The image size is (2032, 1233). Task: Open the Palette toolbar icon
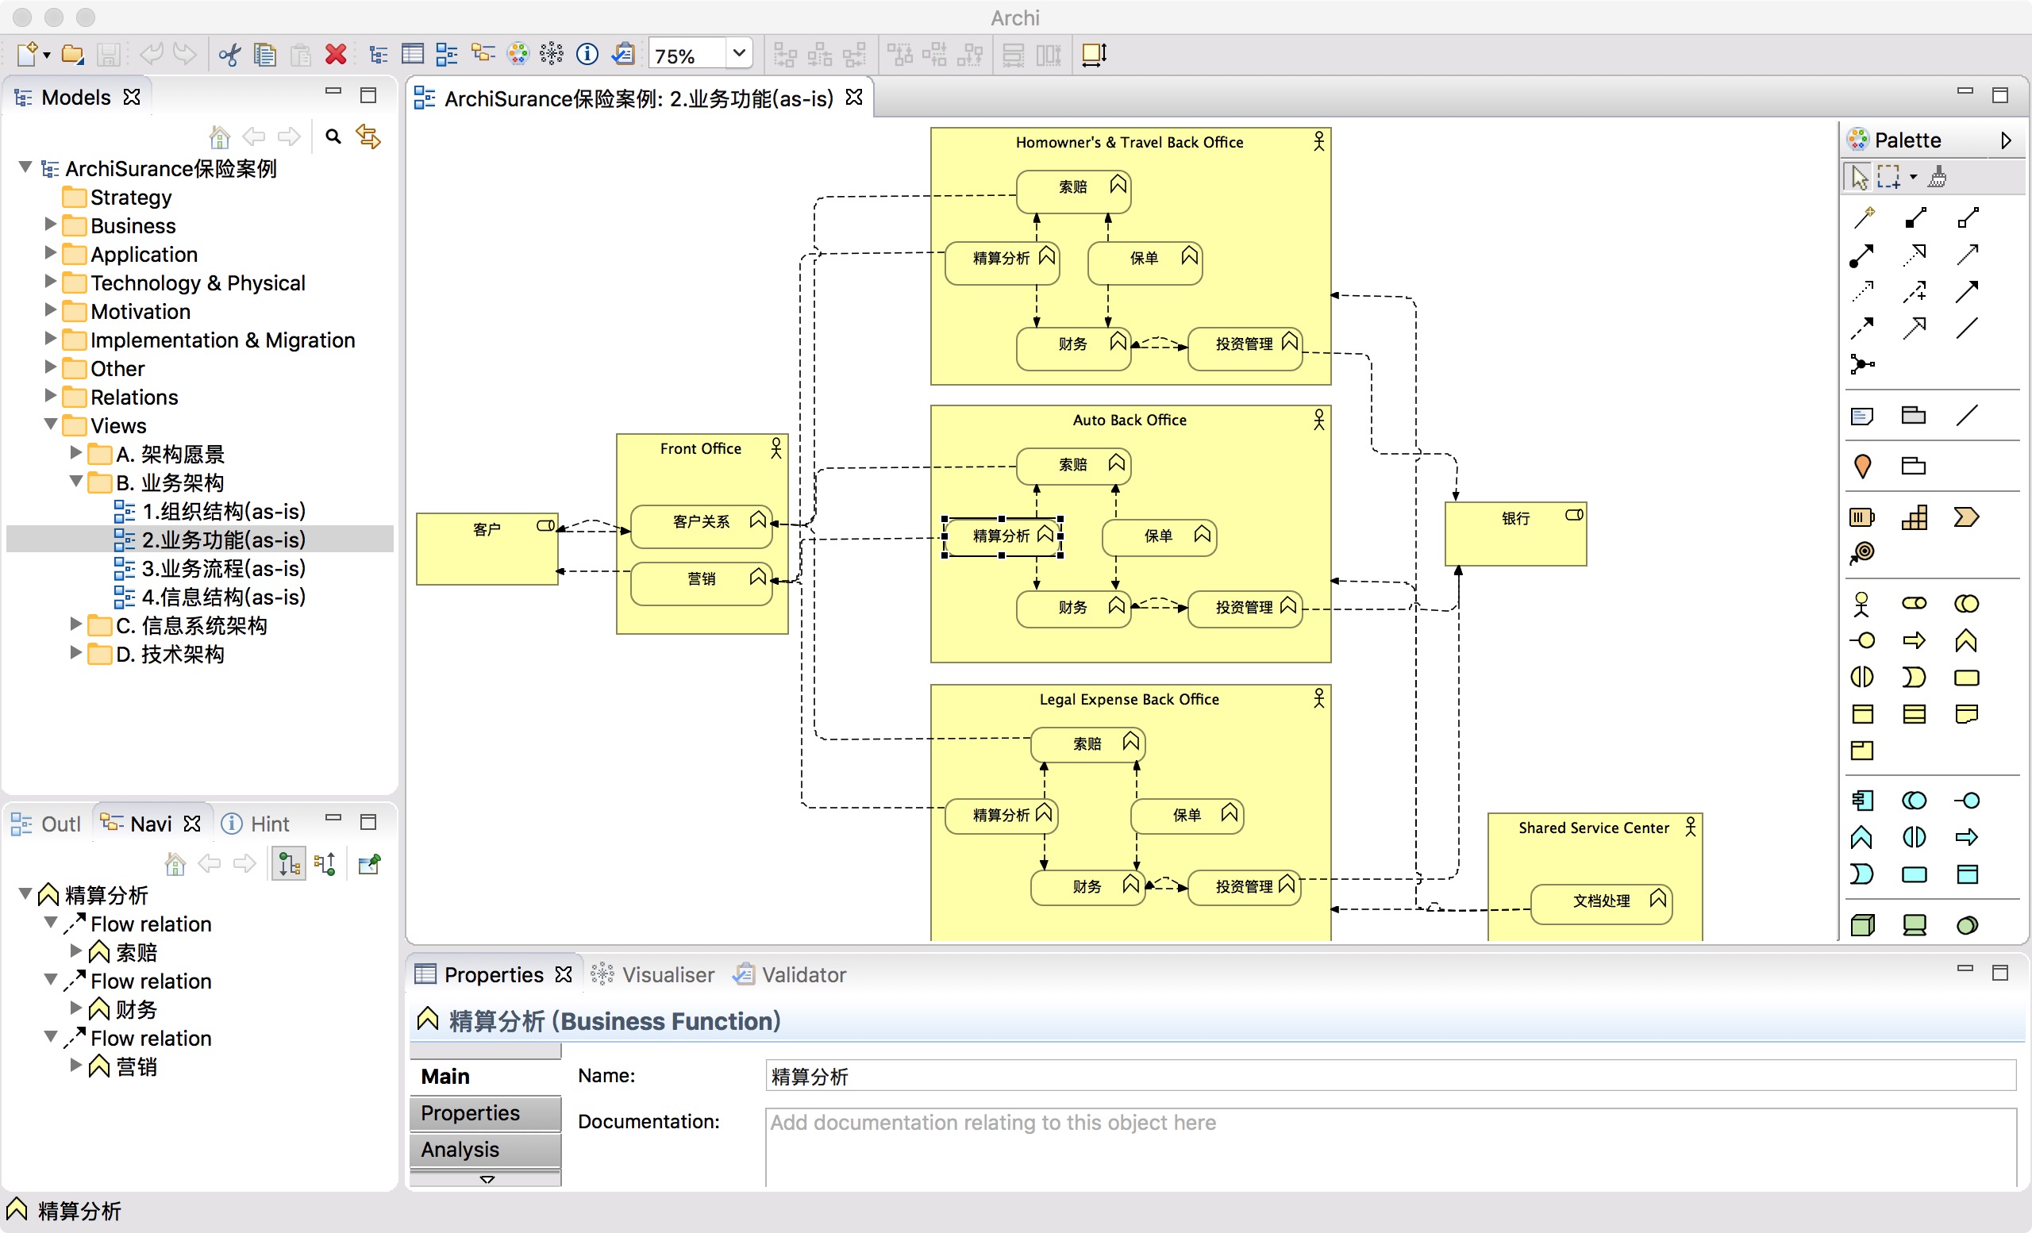coord(517,56)
